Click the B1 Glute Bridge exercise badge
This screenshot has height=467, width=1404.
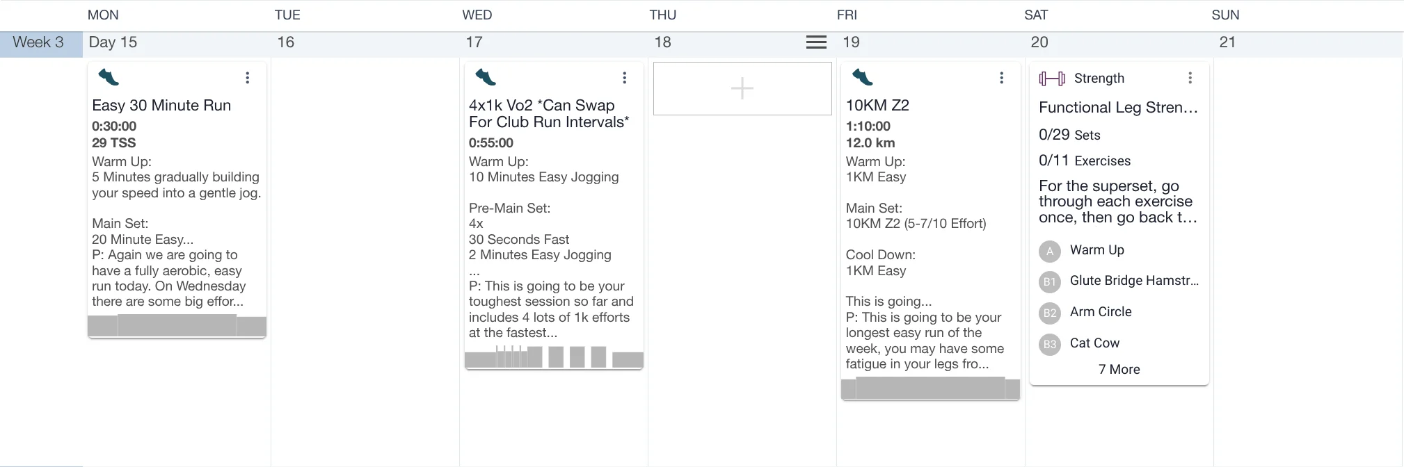coord(1050,281)
